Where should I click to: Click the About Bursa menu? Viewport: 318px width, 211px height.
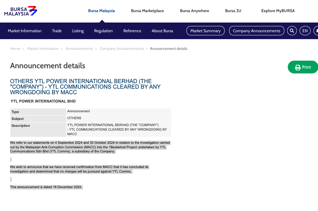click(x=162, y=31)
